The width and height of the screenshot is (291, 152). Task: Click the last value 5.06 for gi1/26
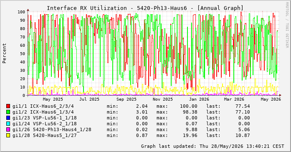244,129
